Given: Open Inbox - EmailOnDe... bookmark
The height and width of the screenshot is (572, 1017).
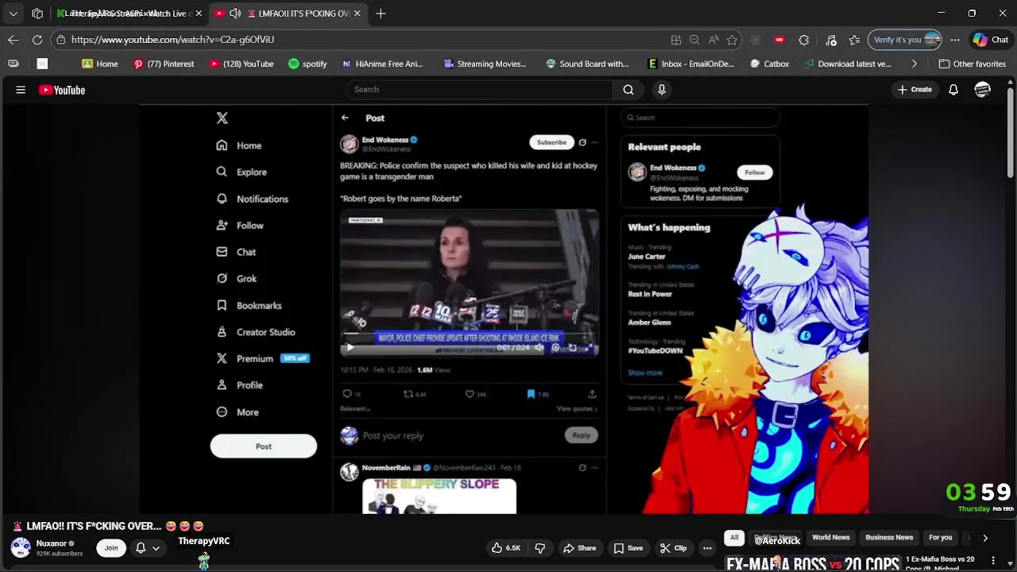Looking at the screenshot, I should click(x=691, y=64).
